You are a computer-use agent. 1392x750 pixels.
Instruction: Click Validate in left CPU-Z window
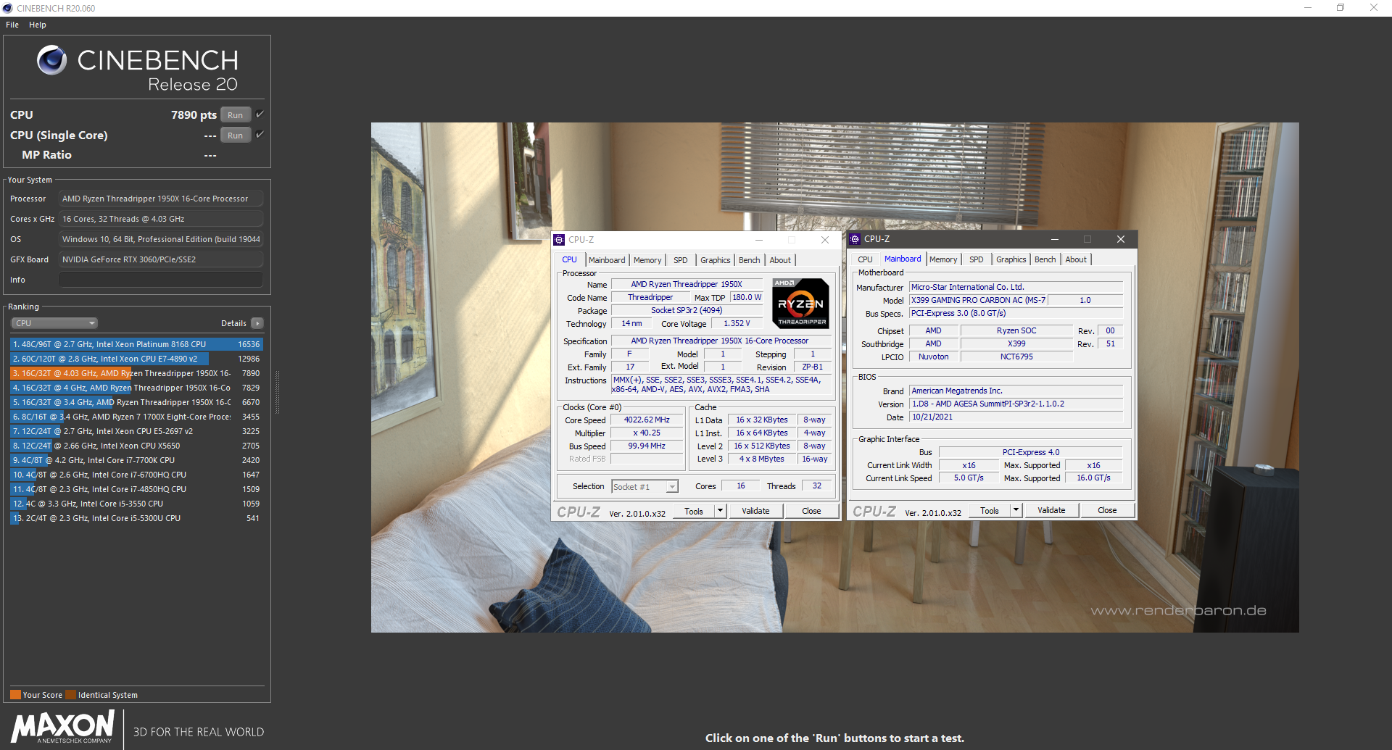[x=755, y=511]
